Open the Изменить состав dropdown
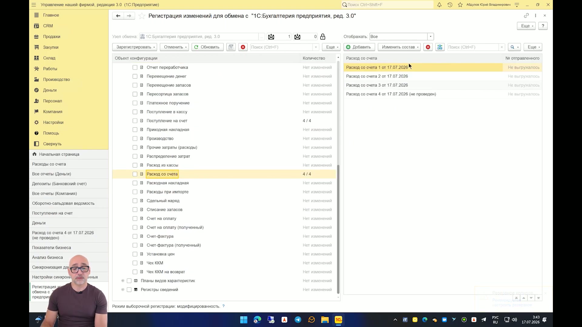Viewport: 582px width, 327px height. [x=400, y=47]
